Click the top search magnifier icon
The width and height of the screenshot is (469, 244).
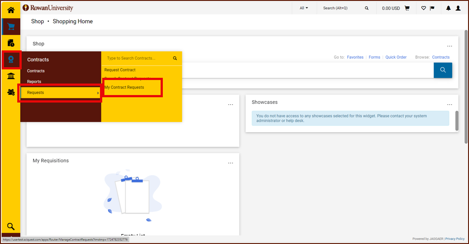(367, 8)
